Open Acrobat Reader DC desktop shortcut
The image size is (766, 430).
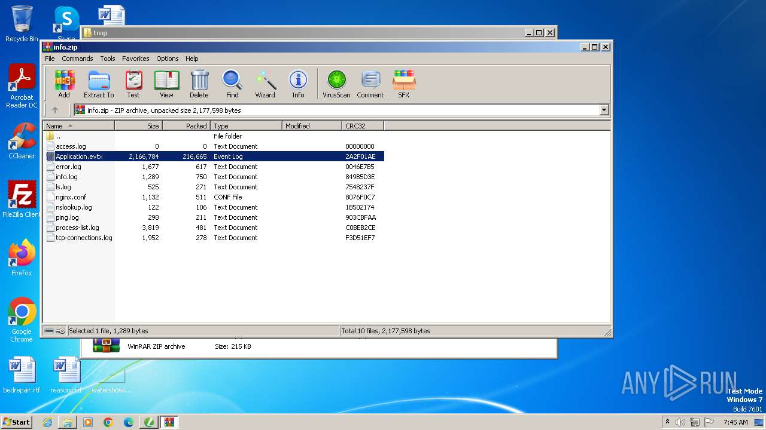(22, 87)
